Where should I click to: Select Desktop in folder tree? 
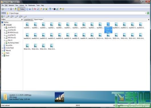pos(6,22)
